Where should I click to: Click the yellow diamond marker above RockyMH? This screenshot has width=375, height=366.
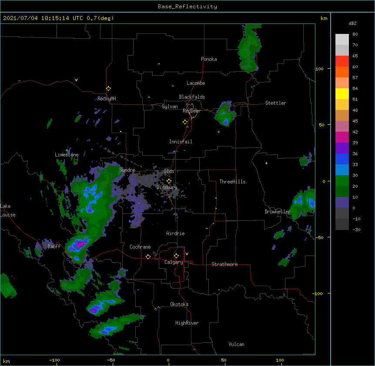[x=108, y=89]
